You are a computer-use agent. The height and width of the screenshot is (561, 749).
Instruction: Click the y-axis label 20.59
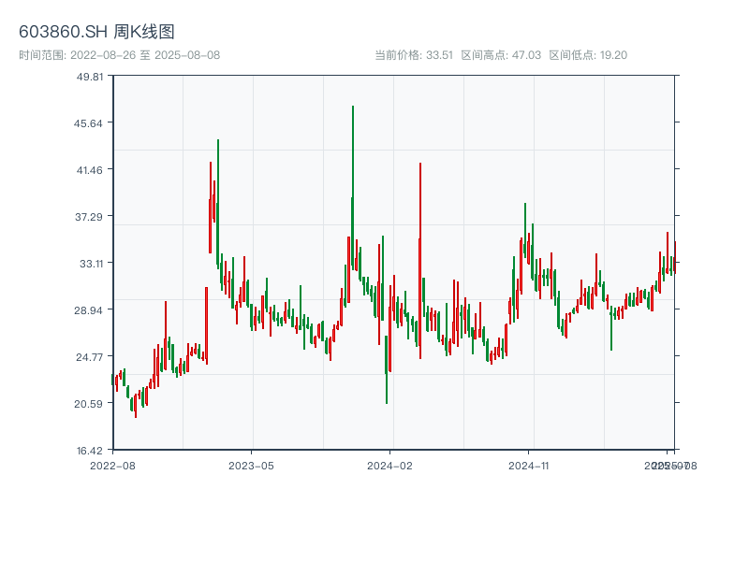(x=88, y=404)
